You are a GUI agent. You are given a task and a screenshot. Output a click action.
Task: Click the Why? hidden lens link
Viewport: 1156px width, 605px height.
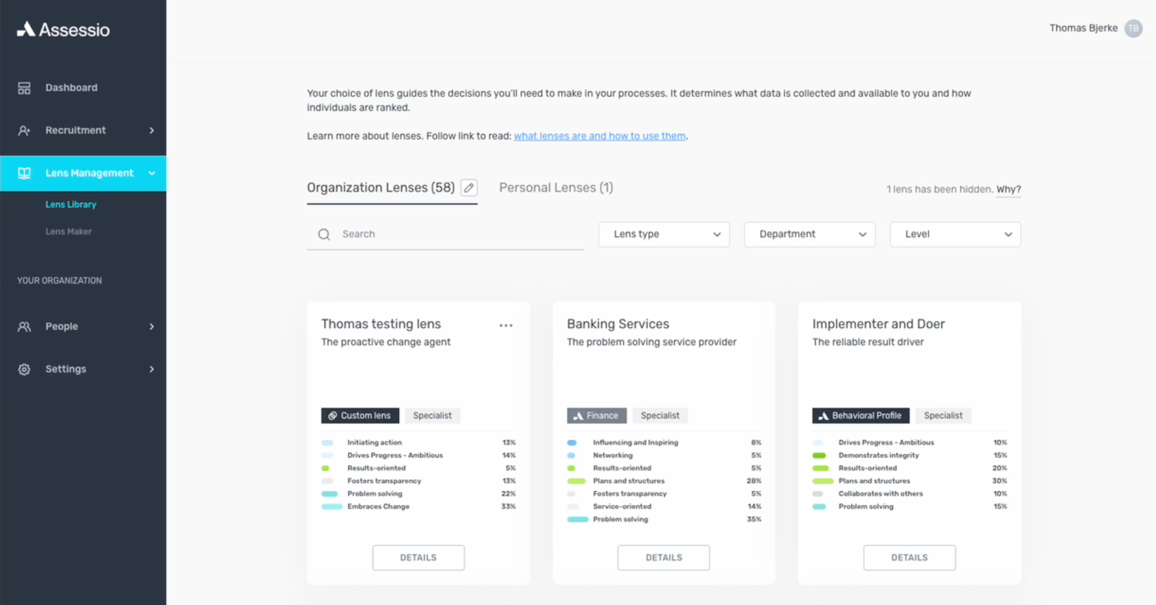pyautogui.click(x=1008, y=189)
